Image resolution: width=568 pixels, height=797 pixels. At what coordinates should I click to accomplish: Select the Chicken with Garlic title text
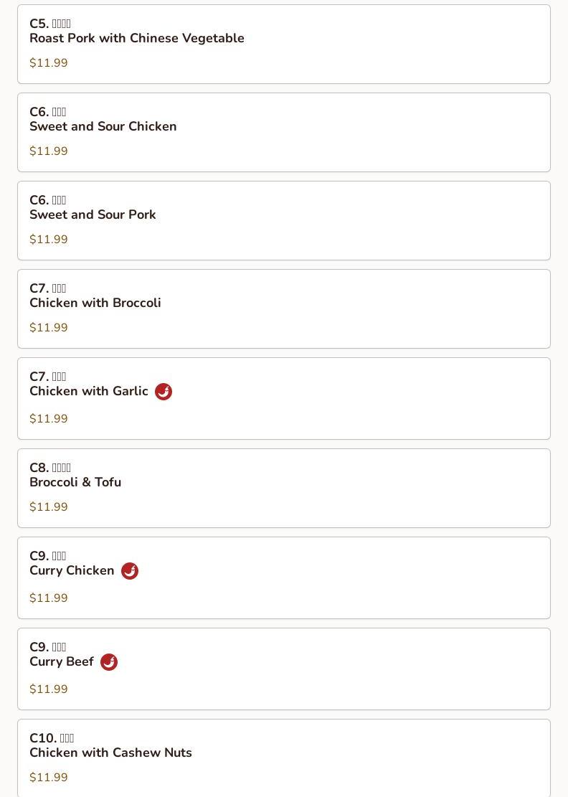pyautogui.click(x=89, y=391)
